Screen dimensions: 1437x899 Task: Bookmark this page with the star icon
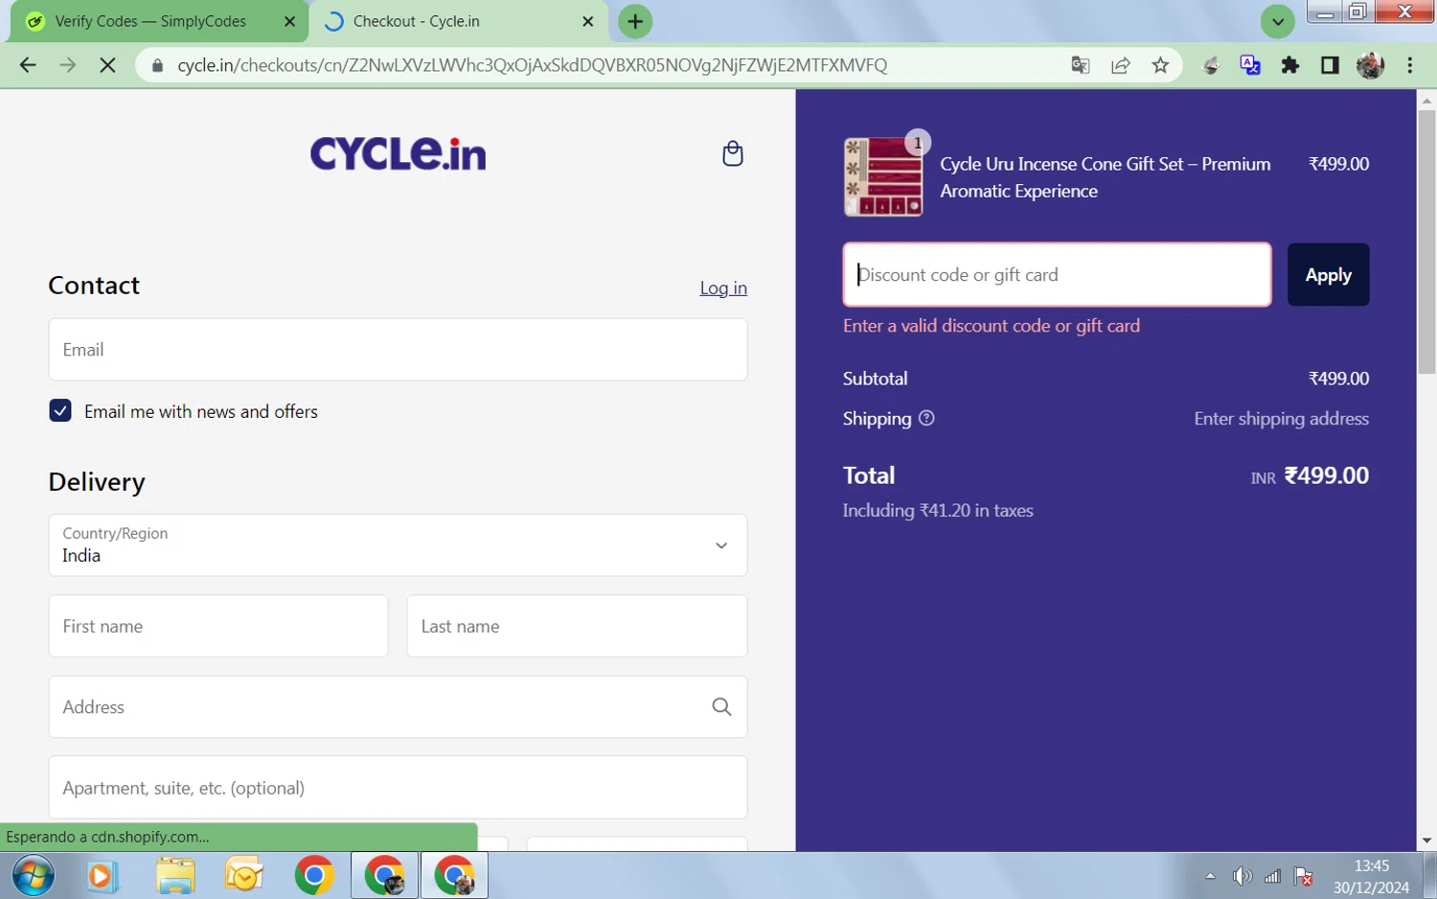coord(1160,65)
